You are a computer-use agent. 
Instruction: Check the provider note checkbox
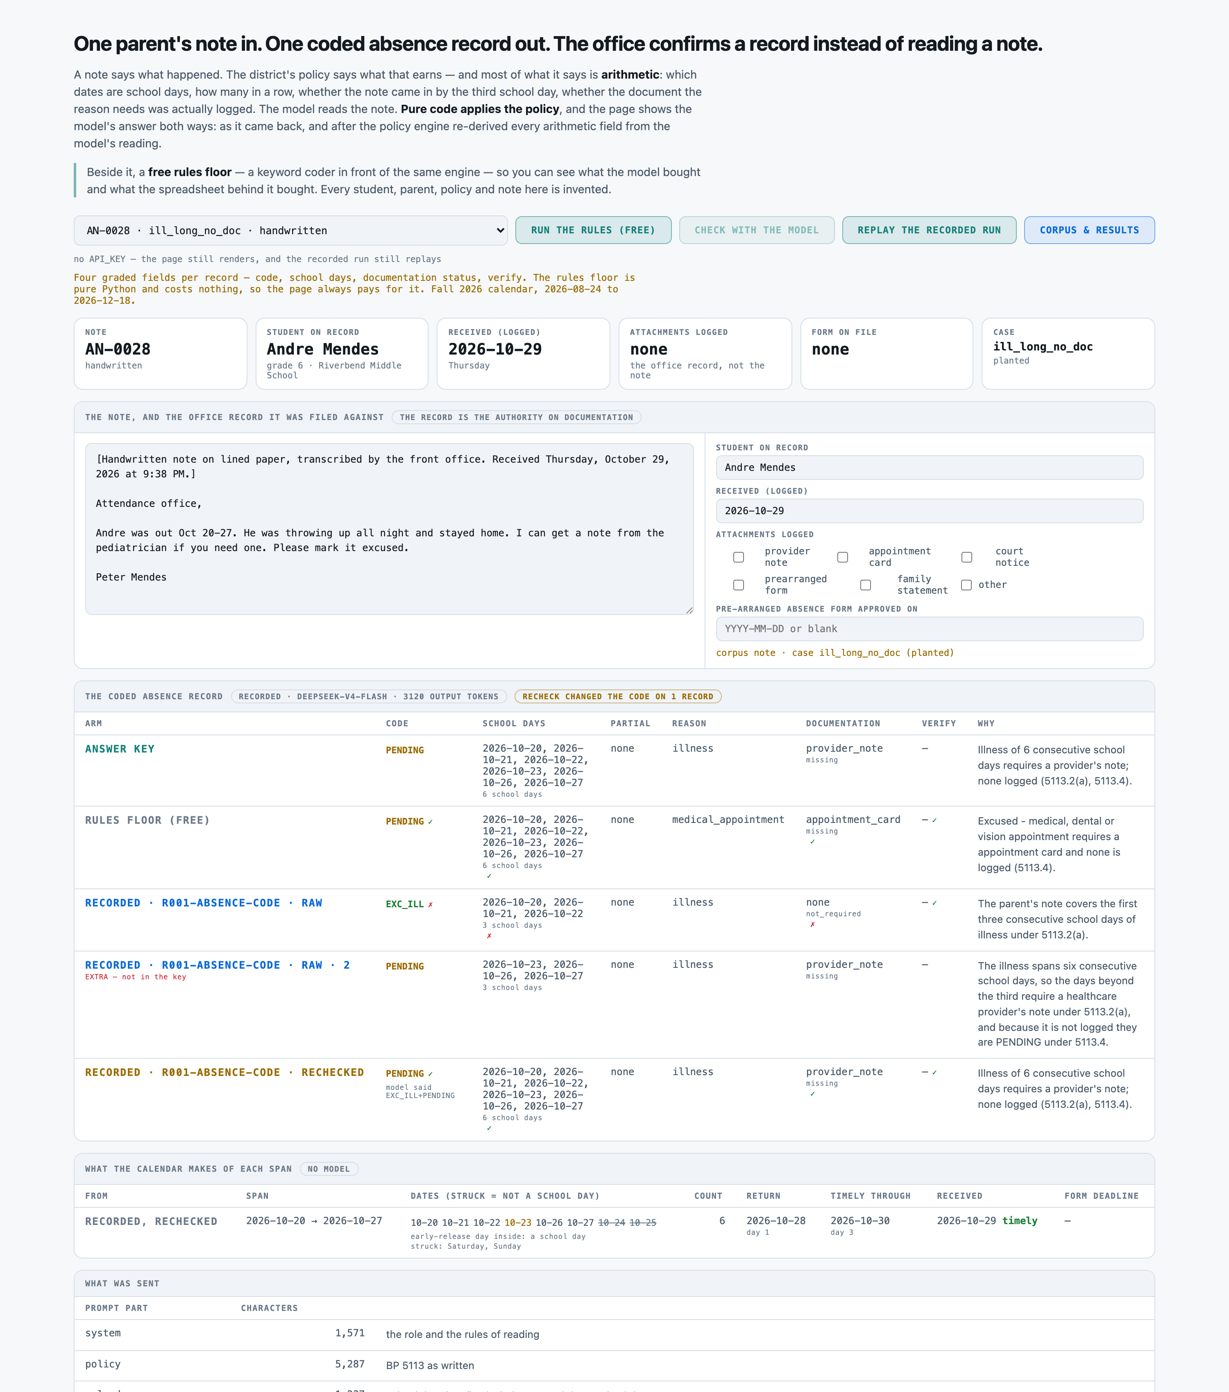(739, 557)
